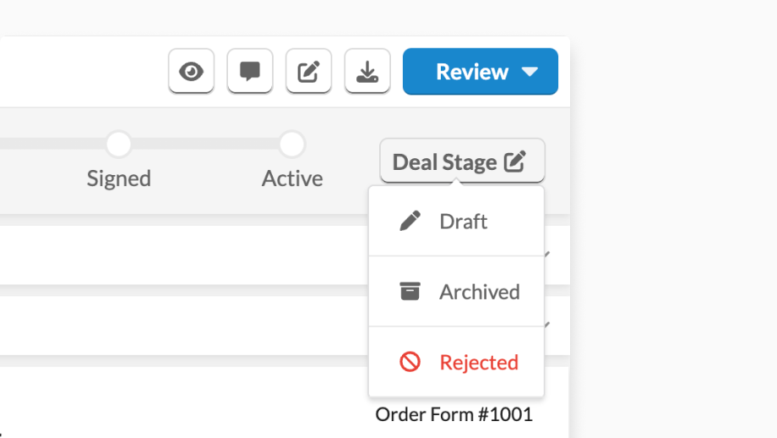Click the Active stage label
777x438 pixels.
pos(292,178)
